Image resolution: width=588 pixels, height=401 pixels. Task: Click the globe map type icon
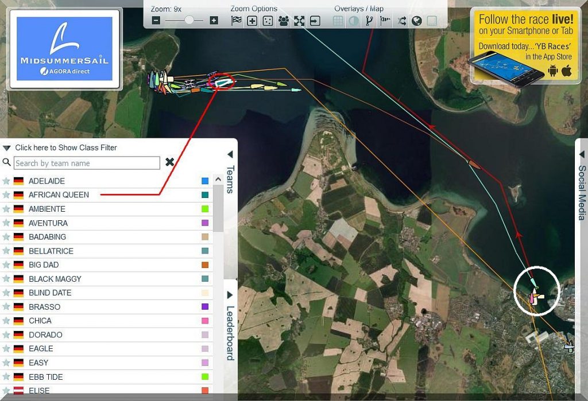pos(417,21)
